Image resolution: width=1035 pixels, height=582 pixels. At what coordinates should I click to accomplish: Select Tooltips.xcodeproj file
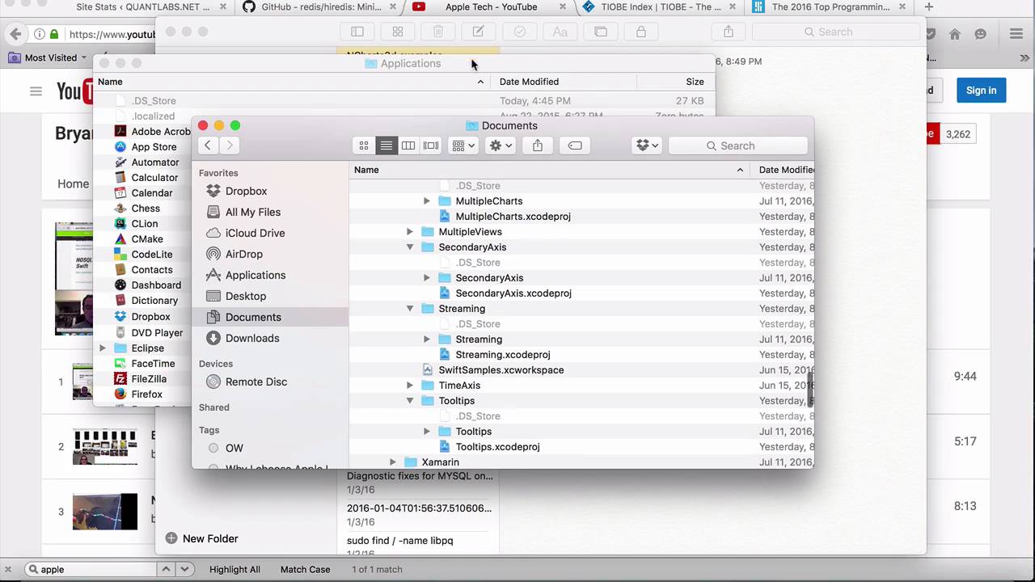[497, 447]
